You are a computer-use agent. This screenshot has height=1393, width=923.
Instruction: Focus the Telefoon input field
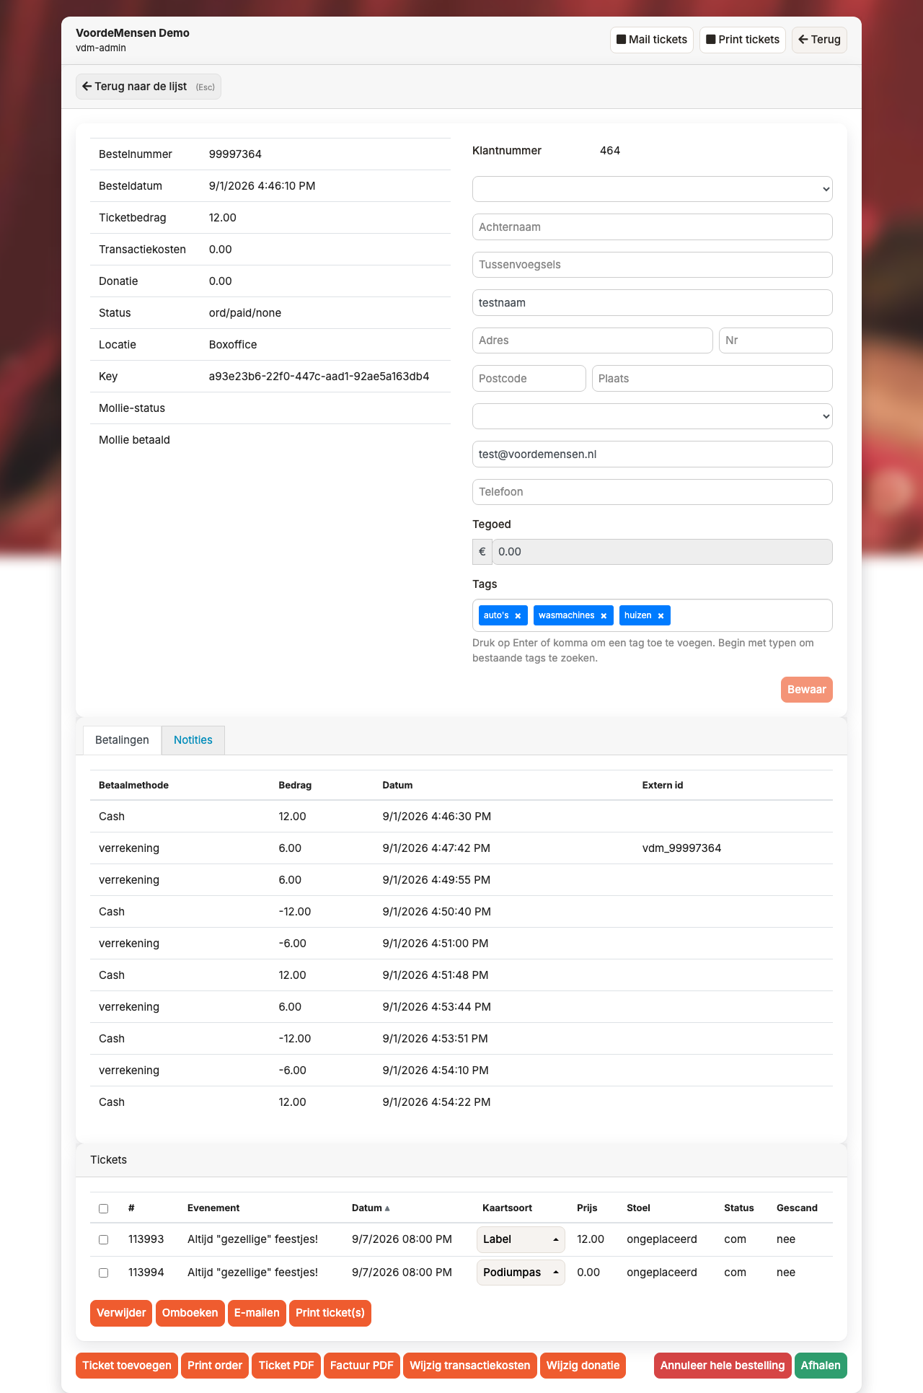point(653,492)
